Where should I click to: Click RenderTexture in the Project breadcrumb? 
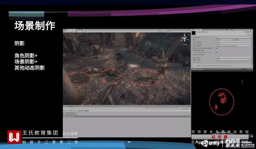(x=83, y=111)
